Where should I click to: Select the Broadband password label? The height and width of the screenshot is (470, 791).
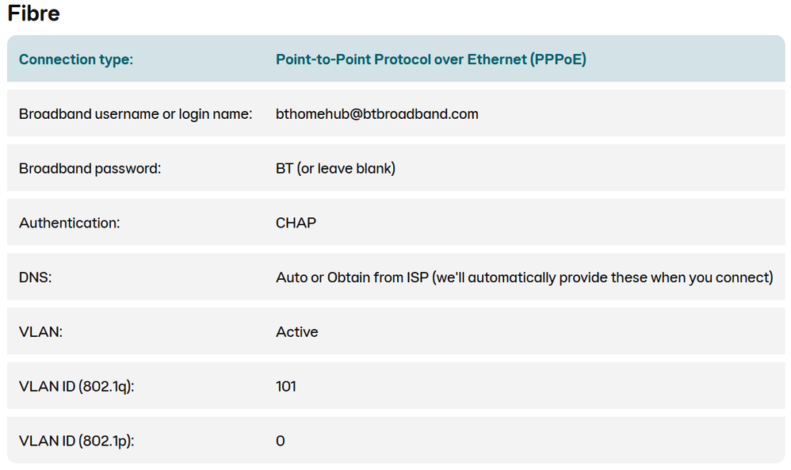[x=90, y=169]
